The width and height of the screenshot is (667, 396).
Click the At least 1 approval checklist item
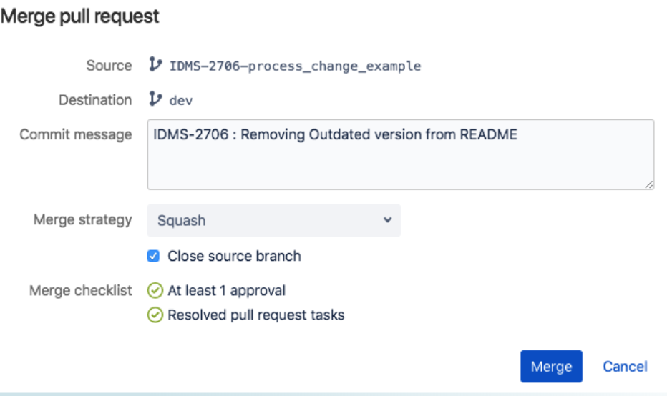point(226,290)
